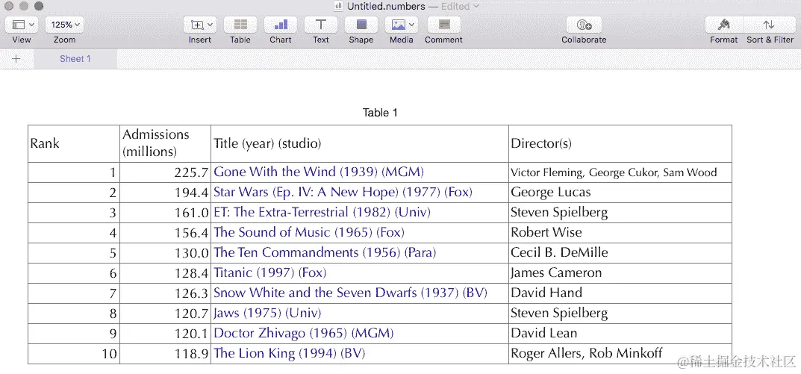
Task: Select the George Lucas cell
Action: (x=620, y=193)
